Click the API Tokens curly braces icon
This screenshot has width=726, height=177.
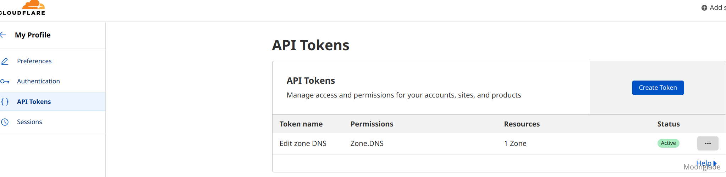5,102
